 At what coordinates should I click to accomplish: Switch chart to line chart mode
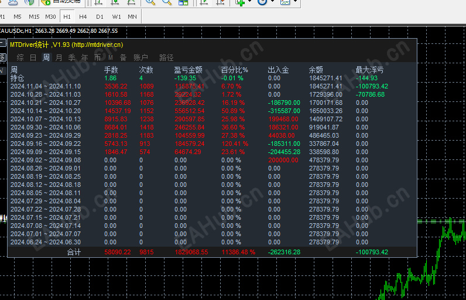[131, 2]
